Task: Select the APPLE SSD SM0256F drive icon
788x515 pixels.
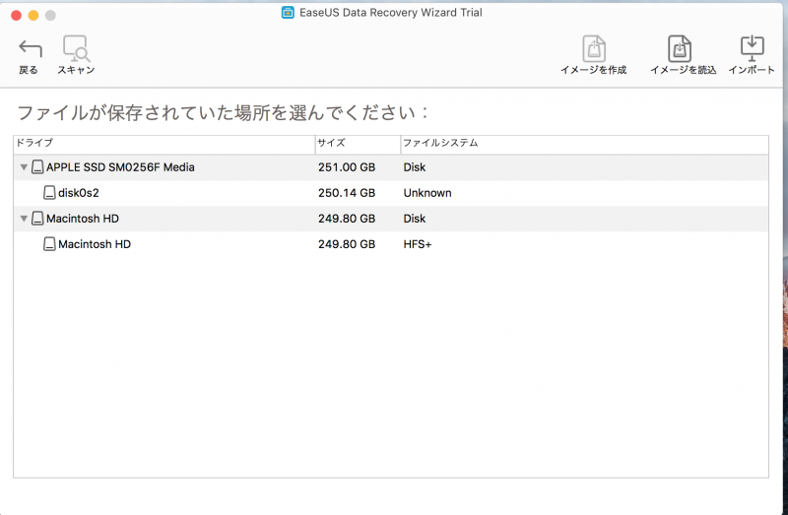Action: [x=37, y=166]
